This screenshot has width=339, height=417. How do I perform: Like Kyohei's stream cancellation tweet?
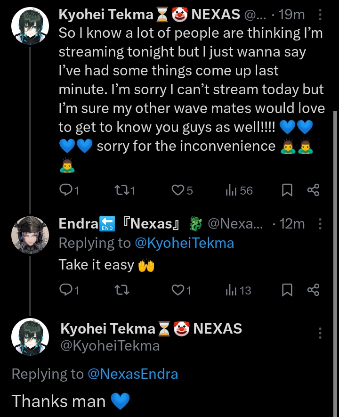point(178,190)
